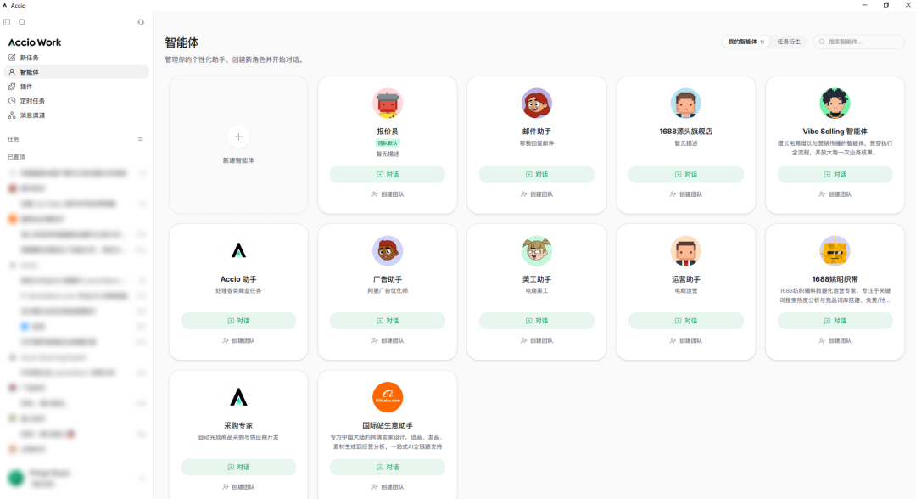Image resolution: width=916 pixels, height=499 pixels.
Task: Start 对话 with 美工助手
Action: pos(536,321)
